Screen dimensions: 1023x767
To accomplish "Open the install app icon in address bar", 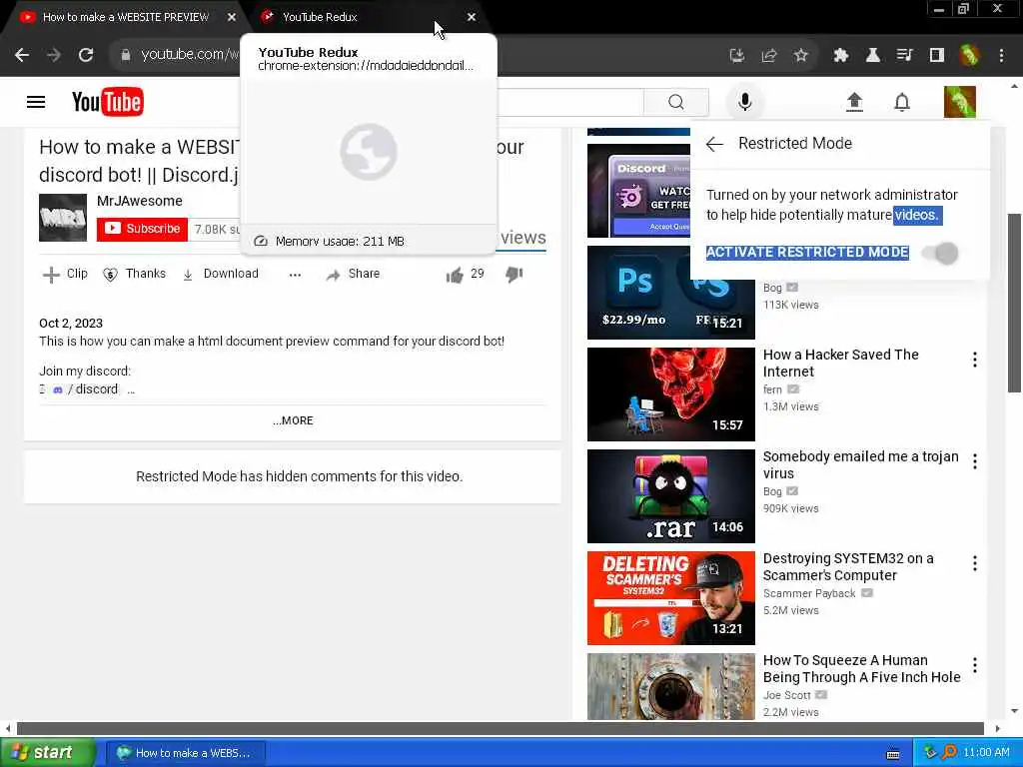I will pyautogui.click(x=737, y=56).
